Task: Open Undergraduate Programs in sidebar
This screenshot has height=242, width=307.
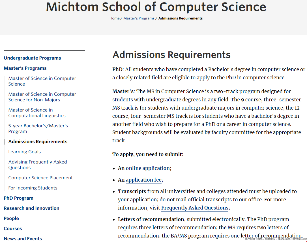Action: tap(32, 58)
